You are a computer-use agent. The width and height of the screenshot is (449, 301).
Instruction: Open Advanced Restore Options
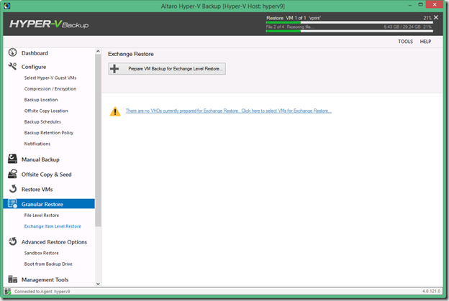54,242
